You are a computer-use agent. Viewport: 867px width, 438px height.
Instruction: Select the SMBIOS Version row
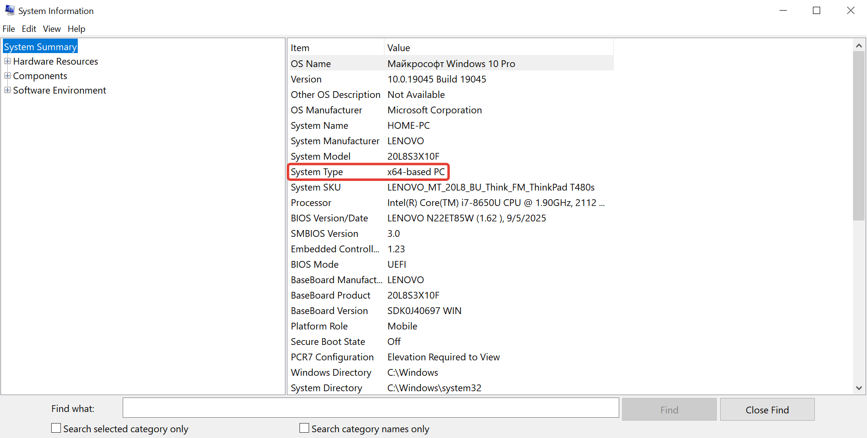click(451, 233)
